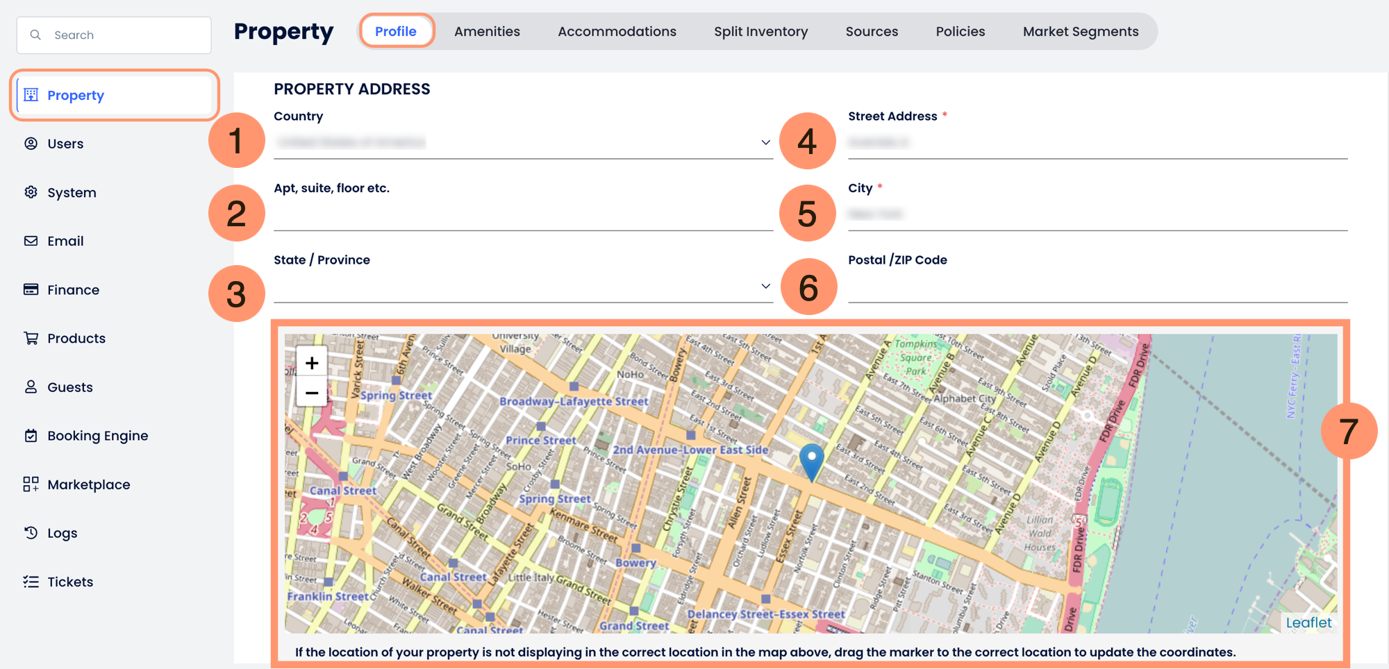1389x669 pixels.
Task: Open the Split Inventory tab
Action: (760, 31)
